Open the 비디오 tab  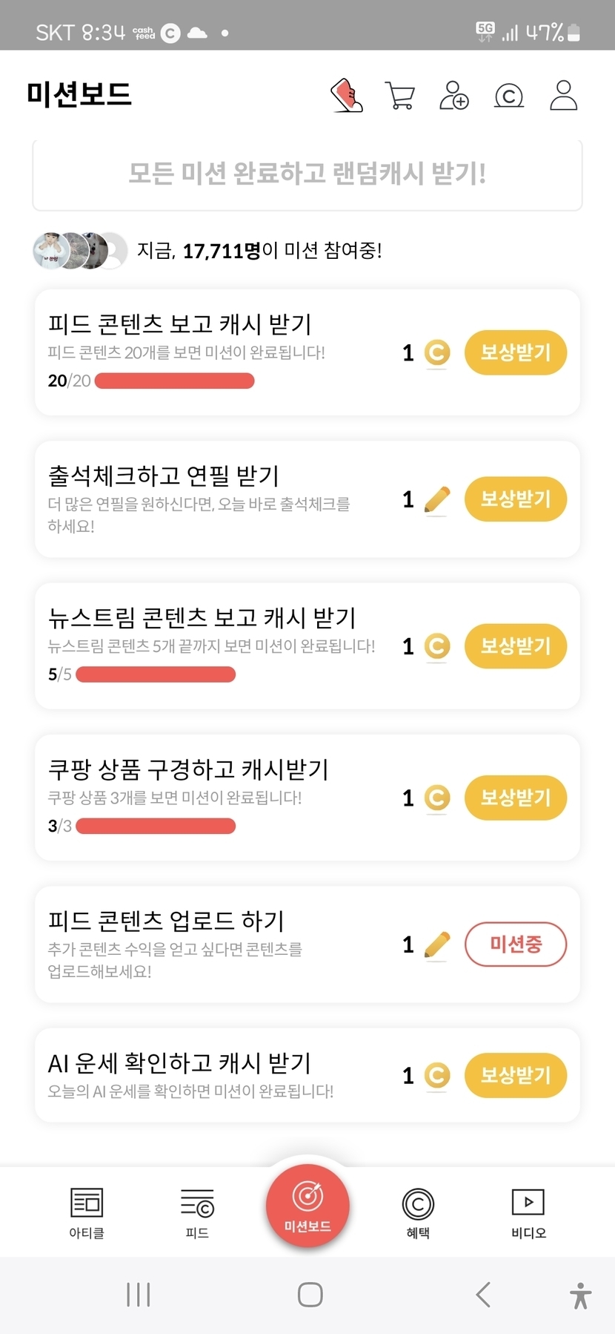point(528,1212)
